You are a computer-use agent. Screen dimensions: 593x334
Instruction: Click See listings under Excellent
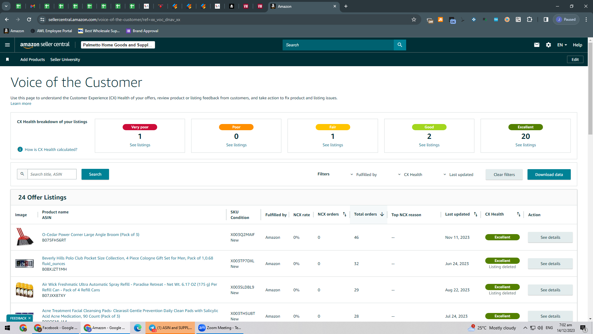point(526,145)
